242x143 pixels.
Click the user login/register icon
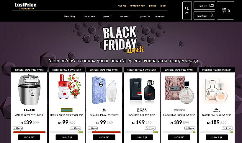(211, 16)
